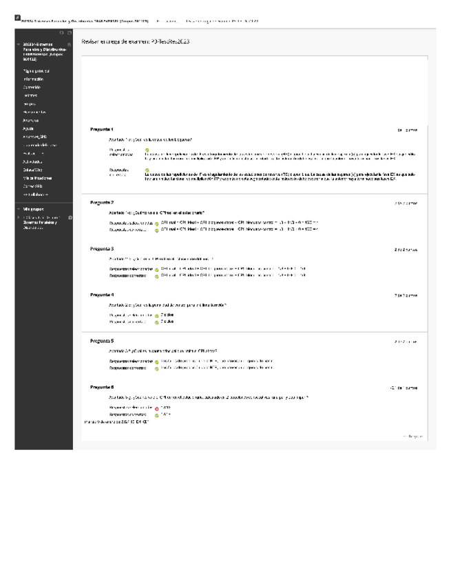This screenshot has width=451, height=585.
Task: Open Página principal in the course menu
Action: coord(36,71)
